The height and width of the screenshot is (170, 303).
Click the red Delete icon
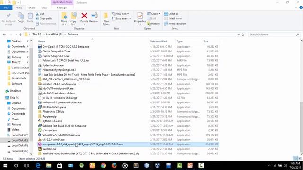click(84, 16)
